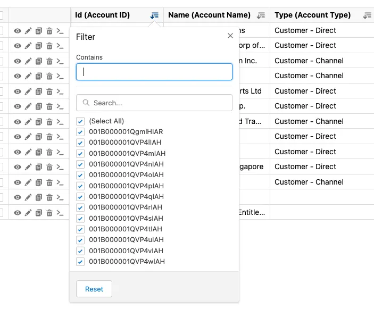The height and width of the screenshot is (325, 374).
Task: Click the trash icon in the 'Entitle...' row
Action: (49, 213)
